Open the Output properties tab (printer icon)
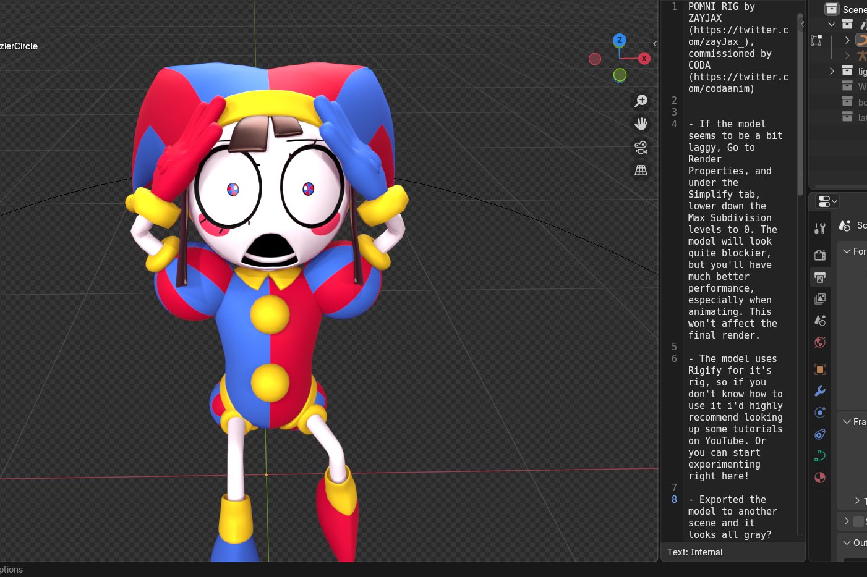Image resolution: width=867 pixels, height=577 pixels. click(820, 277)
